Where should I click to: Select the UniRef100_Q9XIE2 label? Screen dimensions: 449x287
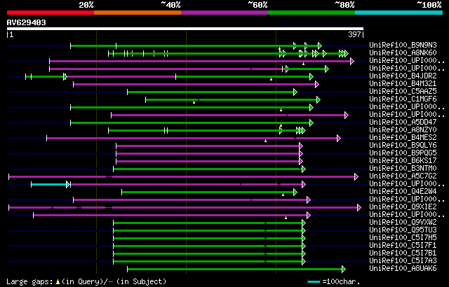coord(403,207)
